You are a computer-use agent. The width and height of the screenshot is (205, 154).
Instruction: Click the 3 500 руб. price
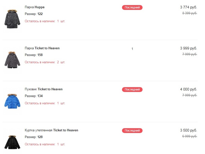188,130
